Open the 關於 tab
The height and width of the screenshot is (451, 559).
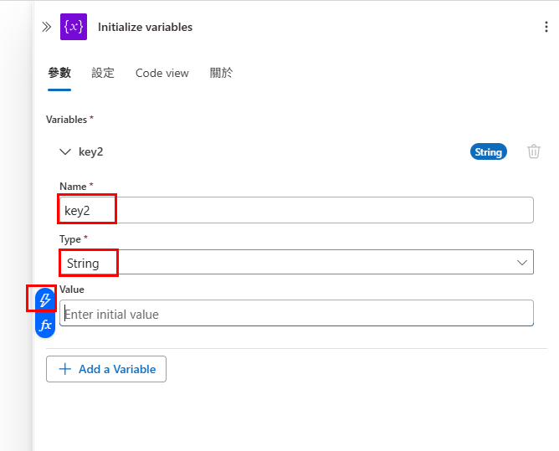[221, 73]
